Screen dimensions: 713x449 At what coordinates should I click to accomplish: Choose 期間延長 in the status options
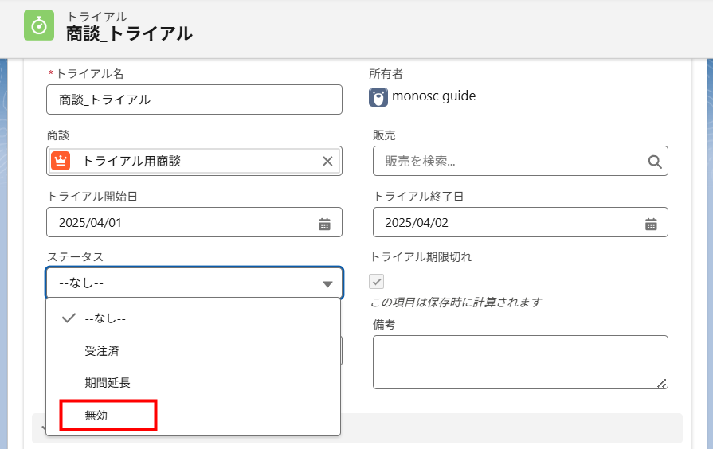coord(108,382)
